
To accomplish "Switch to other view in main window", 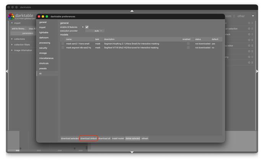I will point(241,16).
